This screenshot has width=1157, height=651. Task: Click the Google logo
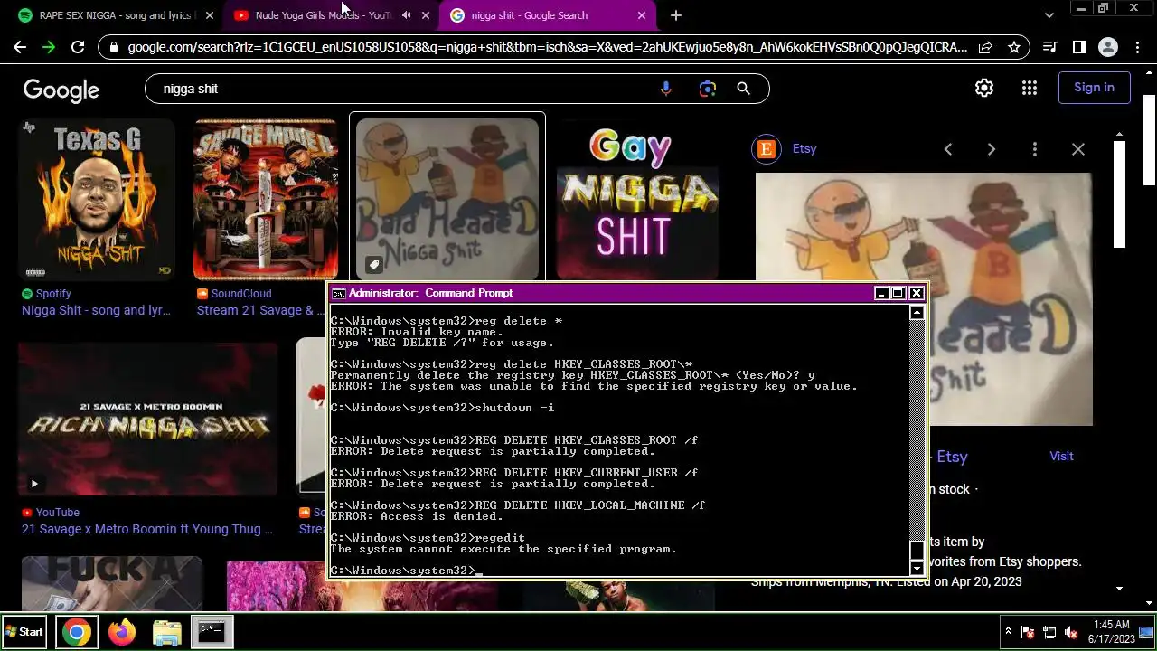pos(61,90)
